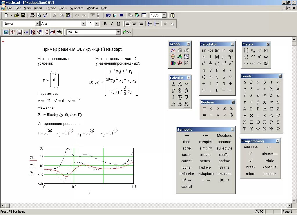Save the worksheet with the Save icon
The width and height of the screenshot is (297, 215).
[23, 15]
